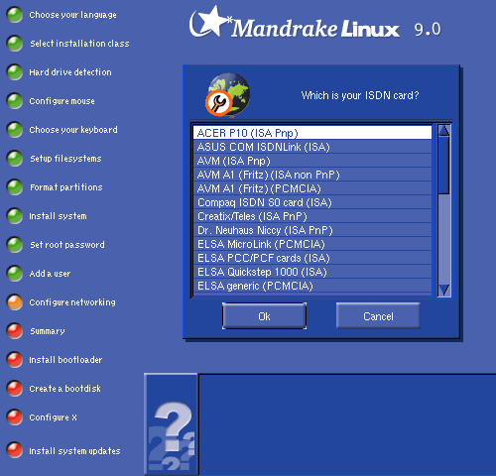The height and width of the screenshot is (476, 496).
Task: Click the red light beside Summary
Action: click(x=15, y=331)
